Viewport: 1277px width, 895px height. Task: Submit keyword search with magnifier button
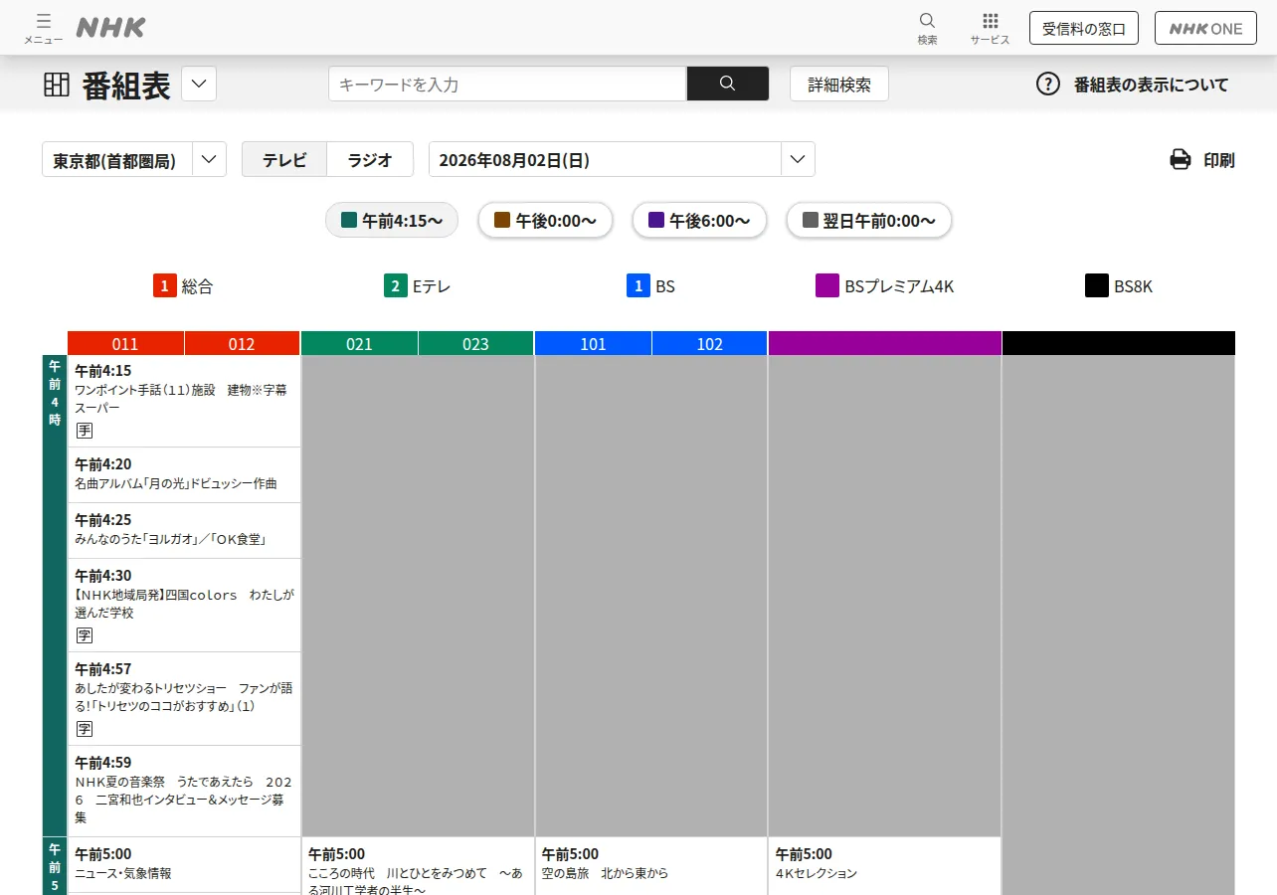pyautogui.click(x=728, y=84)
